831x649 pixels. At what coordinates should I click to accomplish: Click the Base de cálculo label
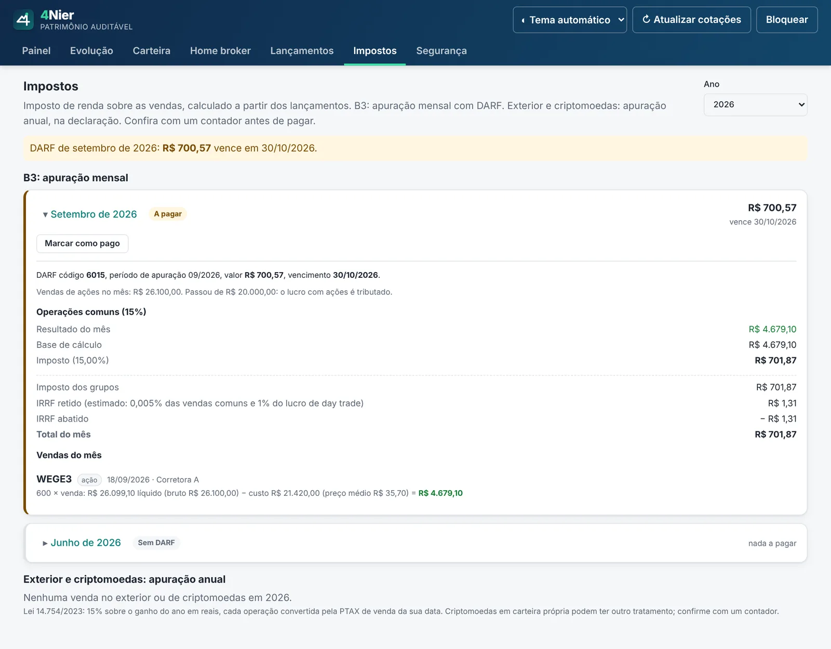(x=69, y=345)
